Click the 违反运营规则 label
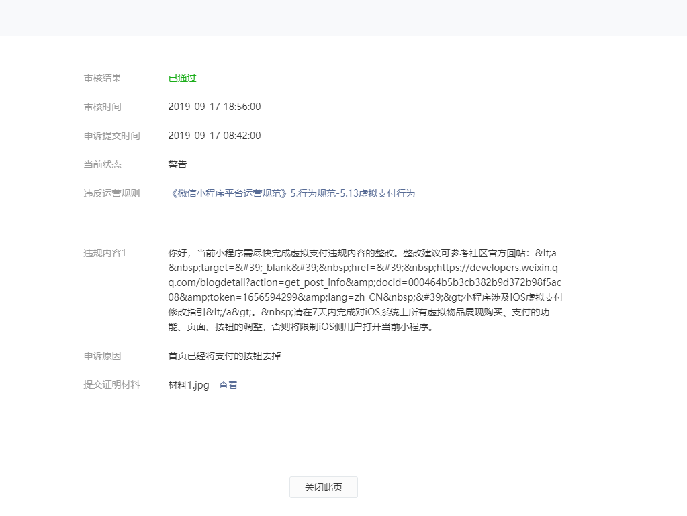The height and width of the screenshot is (516, 687). [111, 193]
